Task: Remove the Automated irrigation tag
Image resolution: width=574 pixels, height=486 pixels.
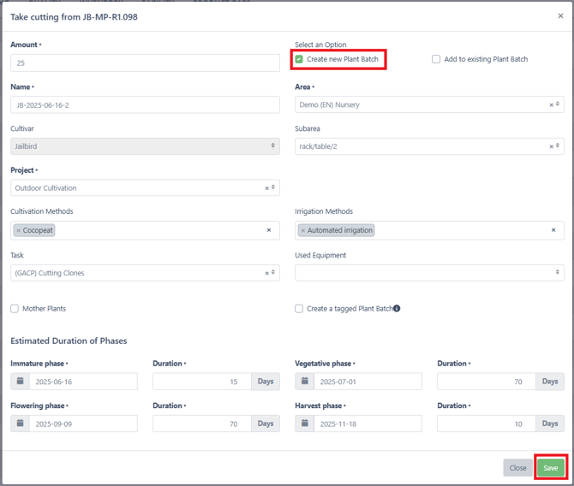Action: 303,230
